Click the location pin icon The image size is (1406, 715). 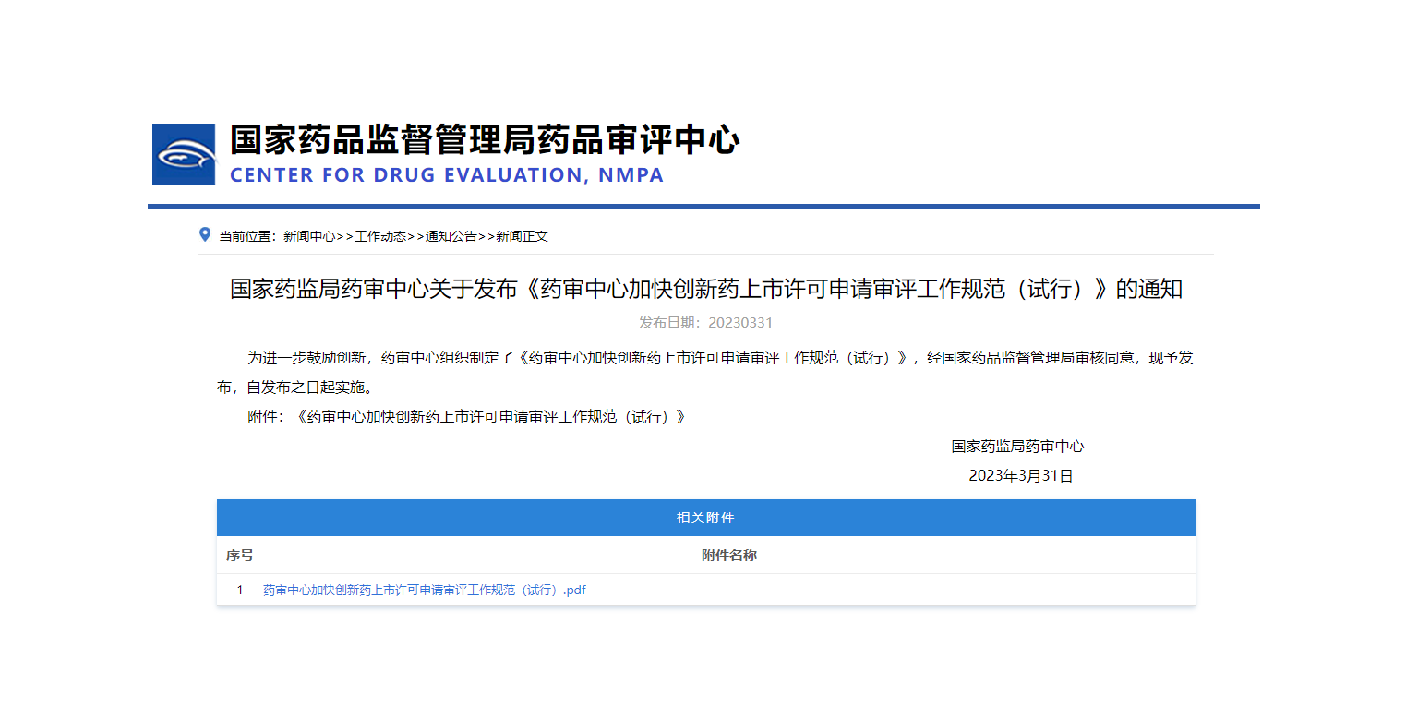205,234
